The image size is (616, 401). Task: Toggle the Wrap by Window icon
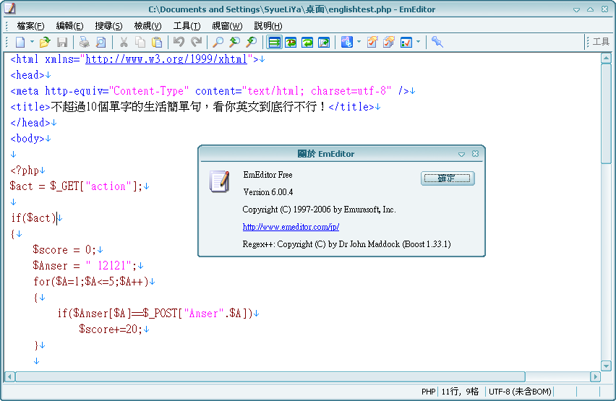pyautogui.click(x=307, y=42)
